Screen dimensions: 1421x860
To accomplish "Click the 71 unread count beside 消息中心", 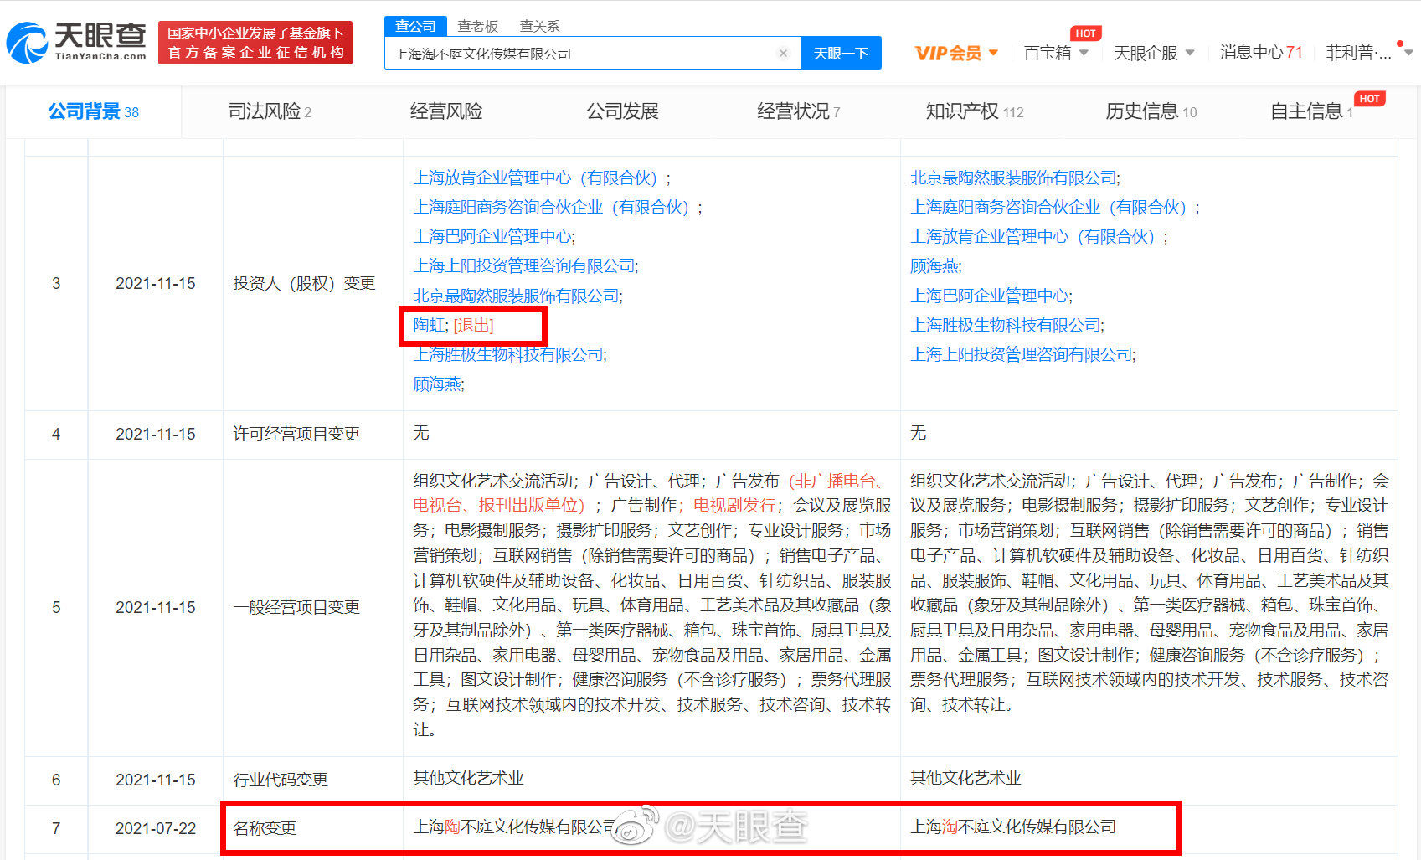I will click(x=1295, y=52).
